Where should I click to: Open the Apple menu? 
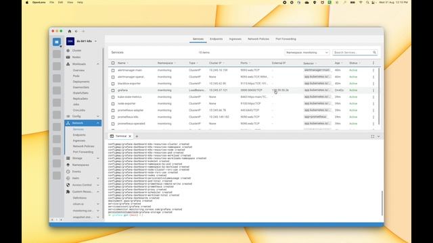pos(27,2)
